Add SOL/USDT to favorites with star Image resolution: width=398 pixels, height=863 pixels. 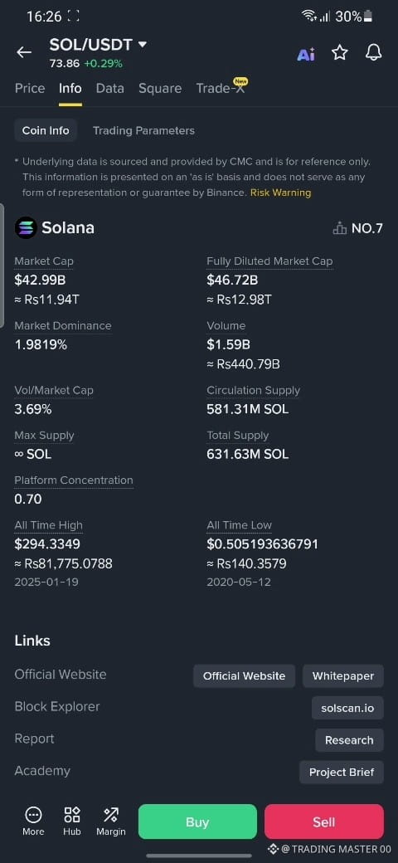(x=340, y=53)
